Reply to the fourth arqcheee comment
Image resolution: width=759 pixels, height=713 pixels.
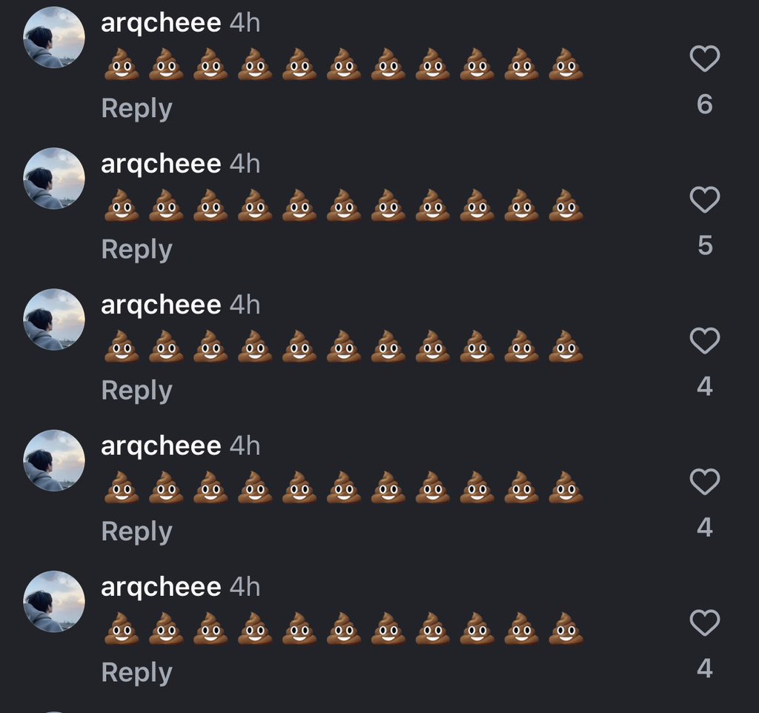click(x=136, y=531)
